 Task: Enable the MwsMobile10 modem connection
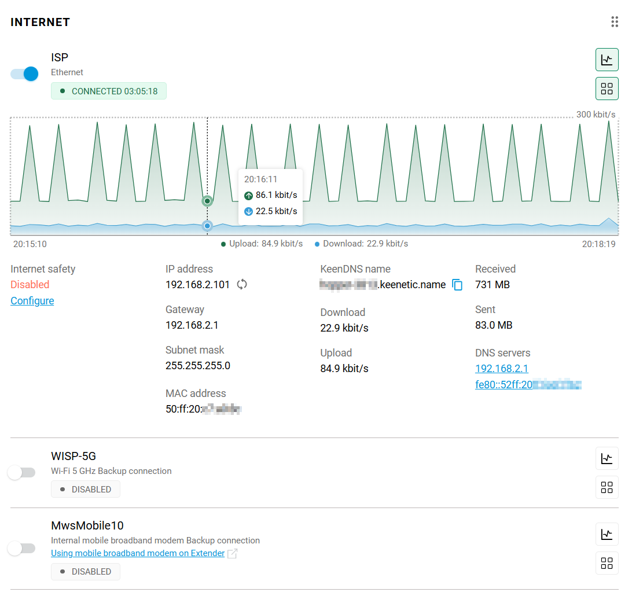(x=21, y=548)
